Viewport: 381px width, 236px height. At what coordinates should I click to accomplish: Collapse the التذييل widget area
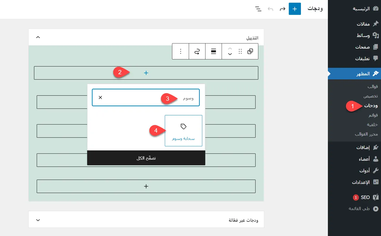click(x=38, y=37)
